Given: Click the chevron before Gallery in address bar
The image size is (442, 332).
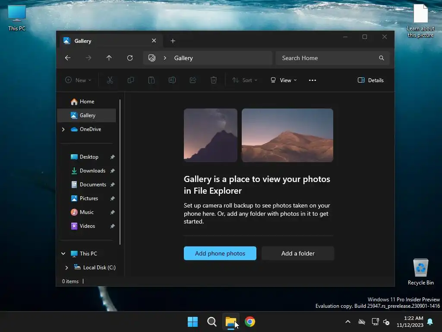Looking at the screenshot, I should click(165, 58).
